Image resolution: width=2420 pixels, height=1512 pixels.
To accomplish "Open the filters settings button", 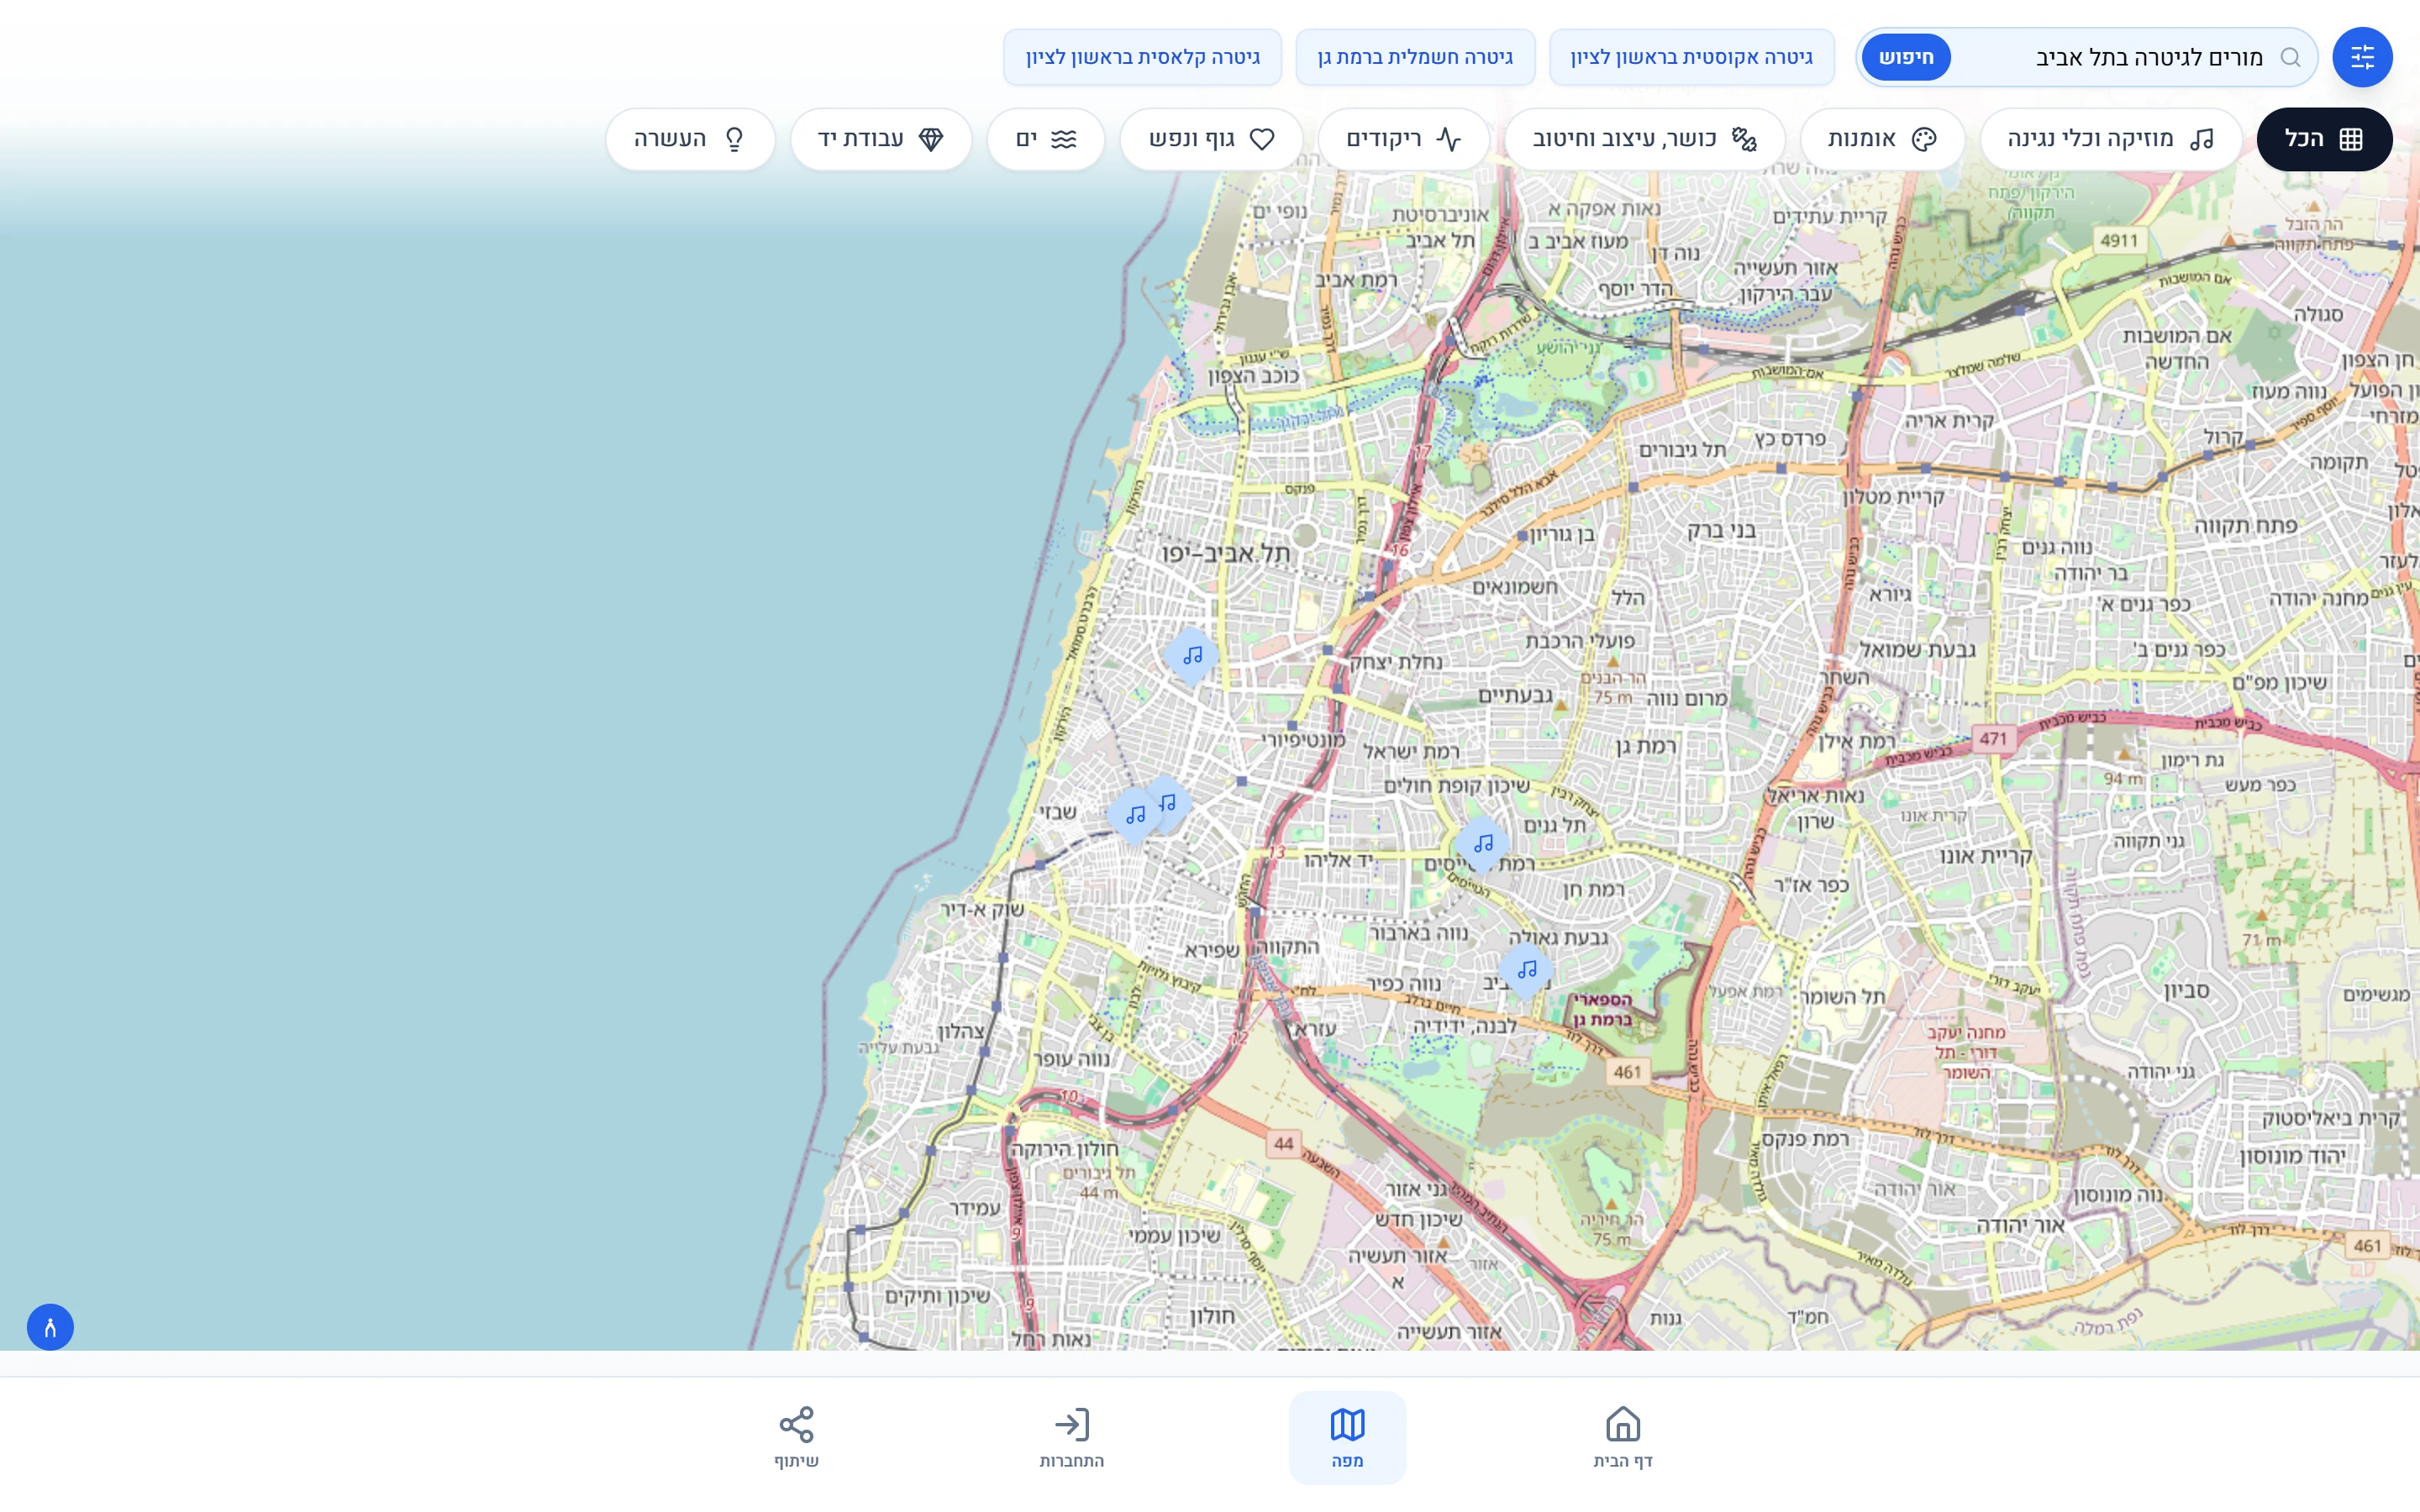I will (2361, 57).
